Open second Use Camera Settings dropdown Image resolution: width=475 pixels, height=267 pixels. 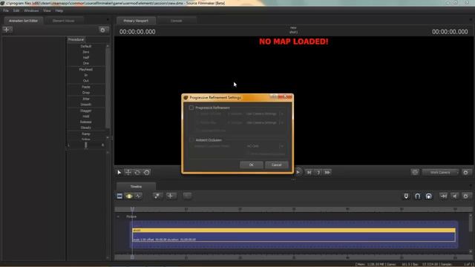tap(264, 122)
